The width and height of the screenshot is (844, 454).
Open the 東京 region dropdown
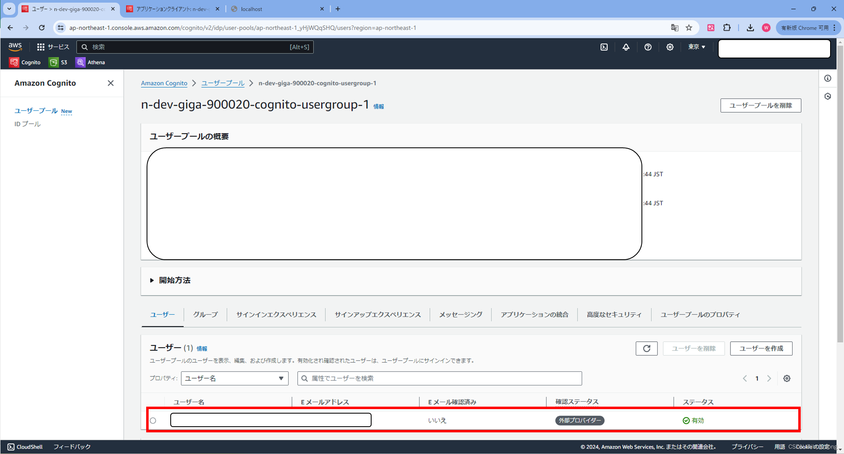pos(697,47)
